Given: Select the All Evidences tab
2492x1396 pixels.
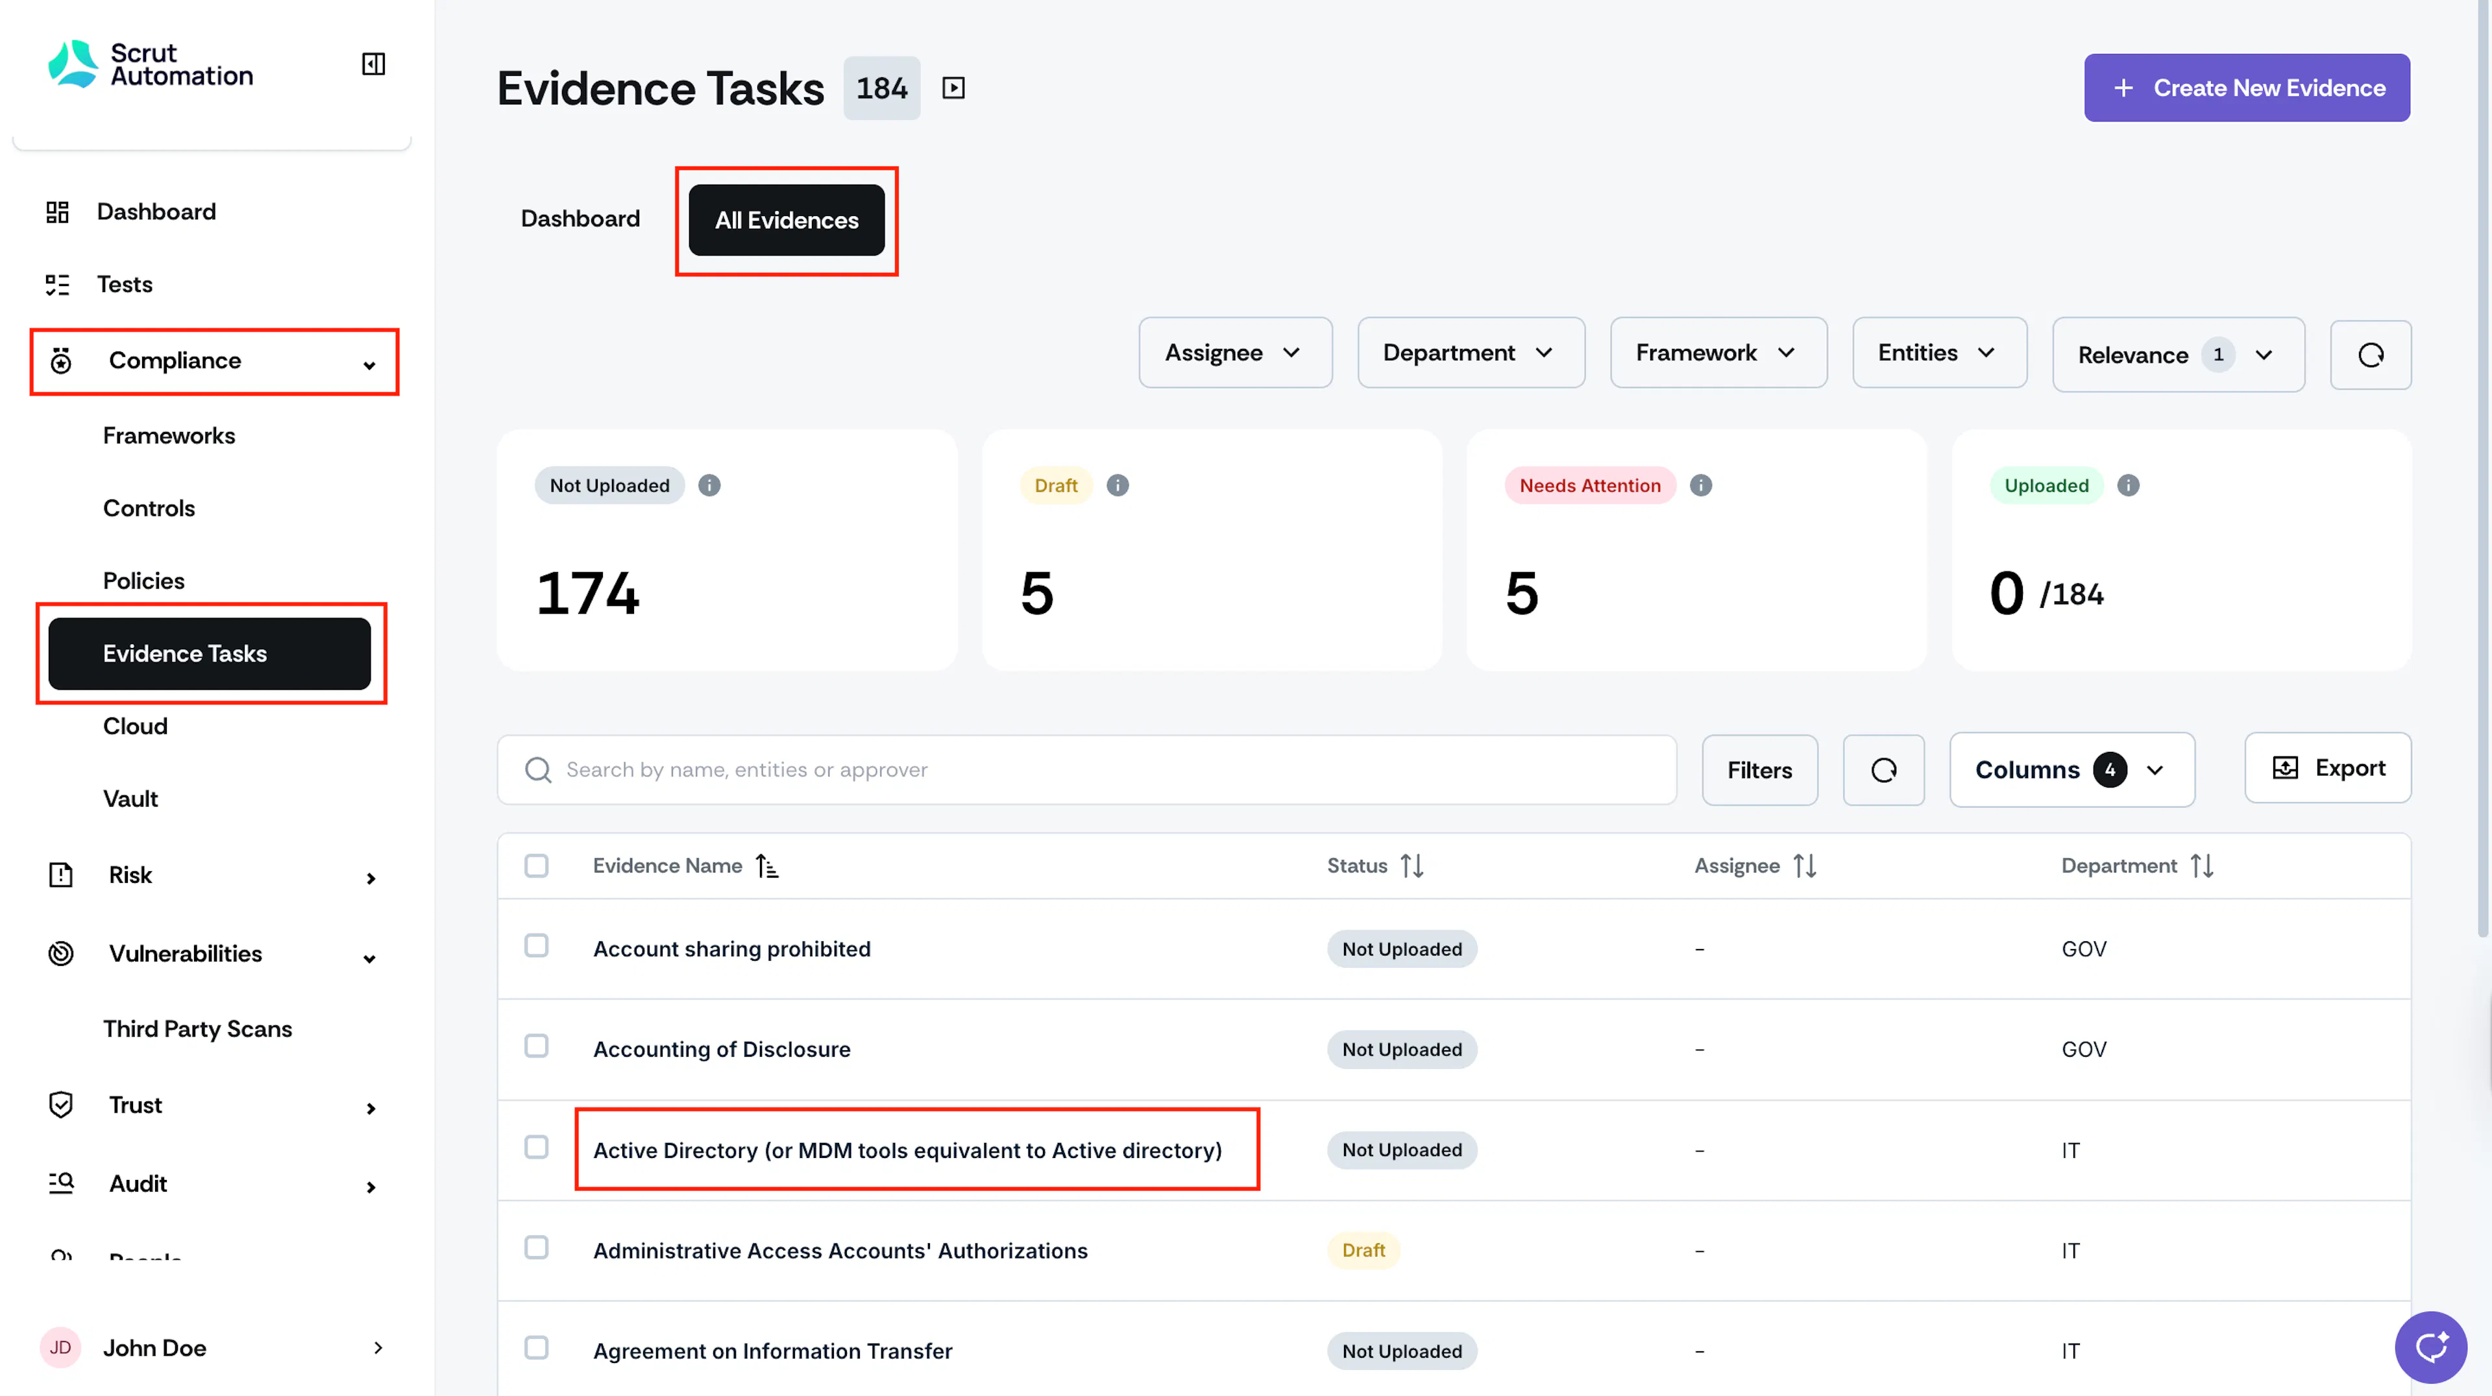Looking at the screenshot, I should tap(787, 221).
